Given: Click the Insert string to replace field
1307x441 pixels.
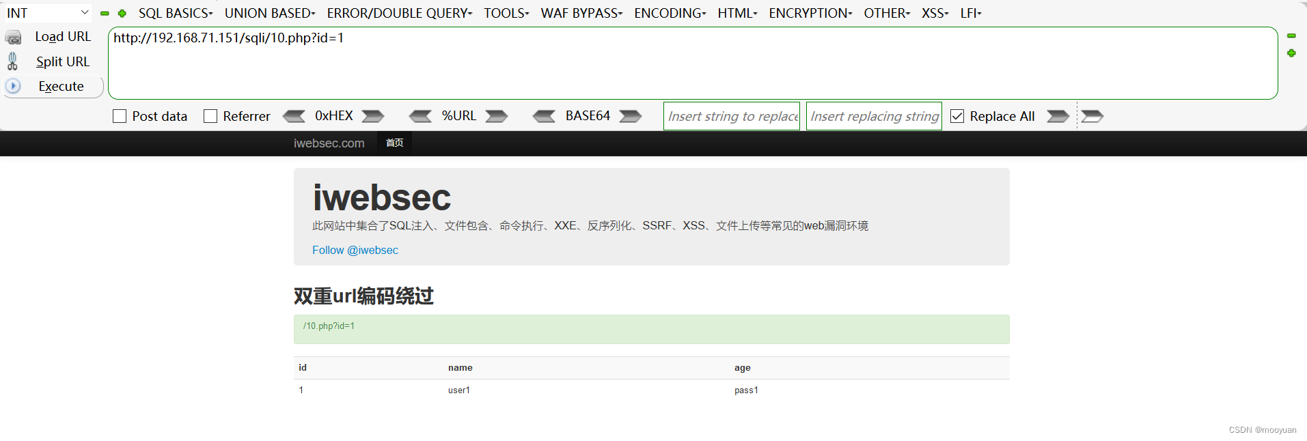Looking at the screenshot, I should pos(732,116).
